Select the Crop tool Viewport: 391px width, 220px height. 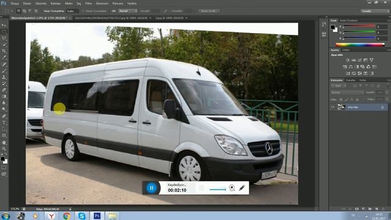4,51
